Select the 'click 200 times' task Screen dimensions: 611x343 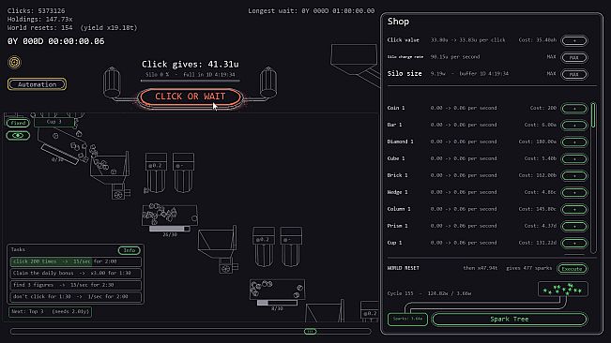pyautogui.click(x=76, y=261)
